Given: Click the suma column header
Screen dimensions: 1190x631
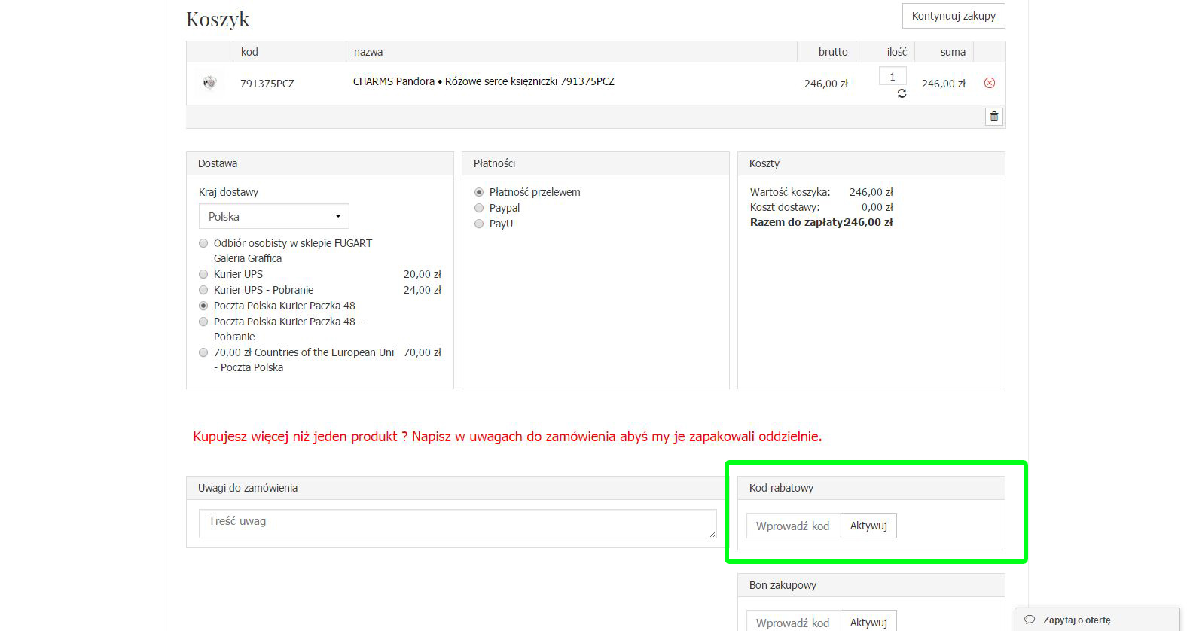Looking at the screenshot, I should click(x=953, y=52).
